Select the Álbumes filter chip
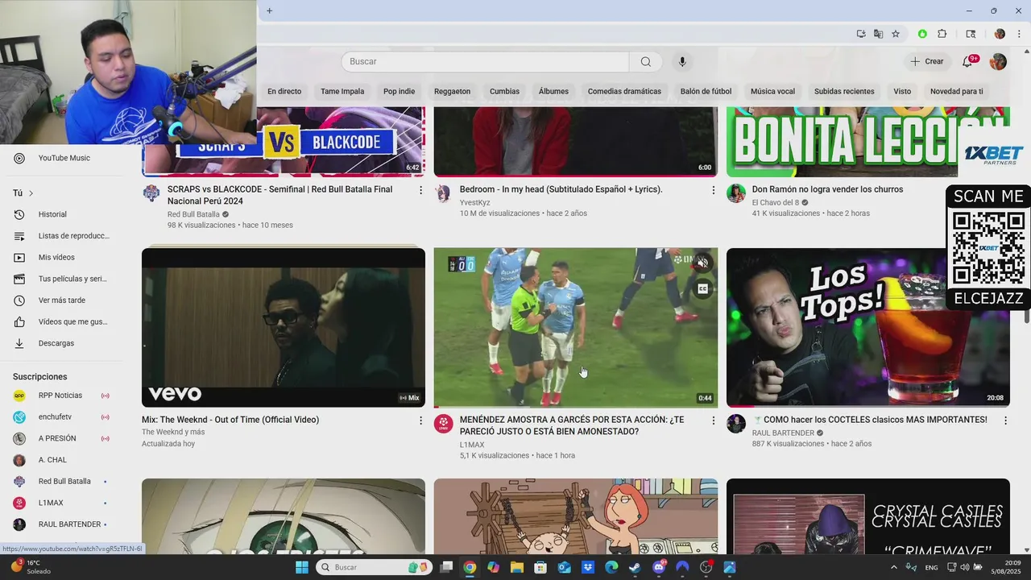Screen dimensions: 1031x580 click(x=553, y=92)
